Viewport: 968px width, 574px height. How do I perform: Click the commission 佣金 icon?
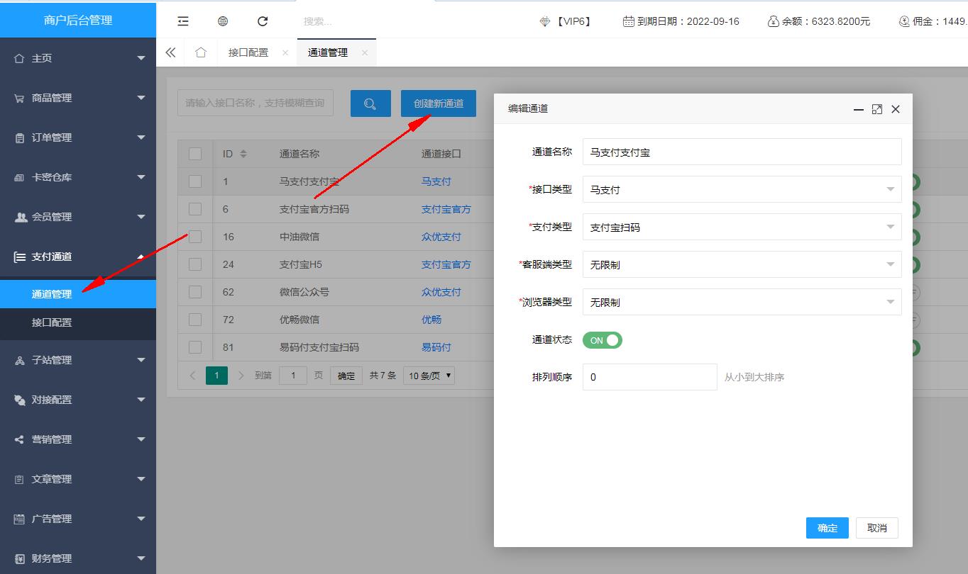click(x=904, y=21)
